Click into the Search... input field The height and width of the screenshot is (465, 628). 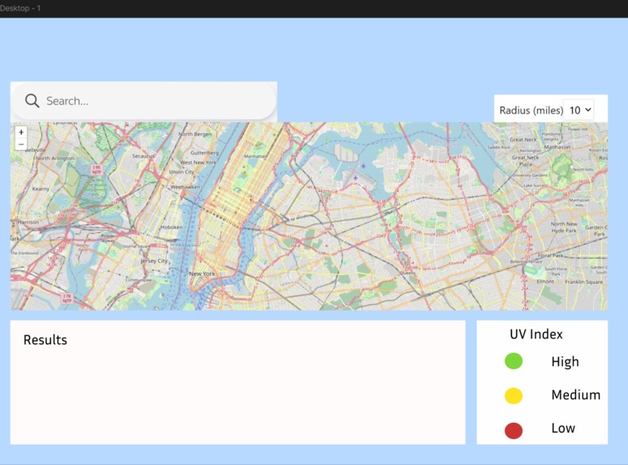(x=144, y=101)
